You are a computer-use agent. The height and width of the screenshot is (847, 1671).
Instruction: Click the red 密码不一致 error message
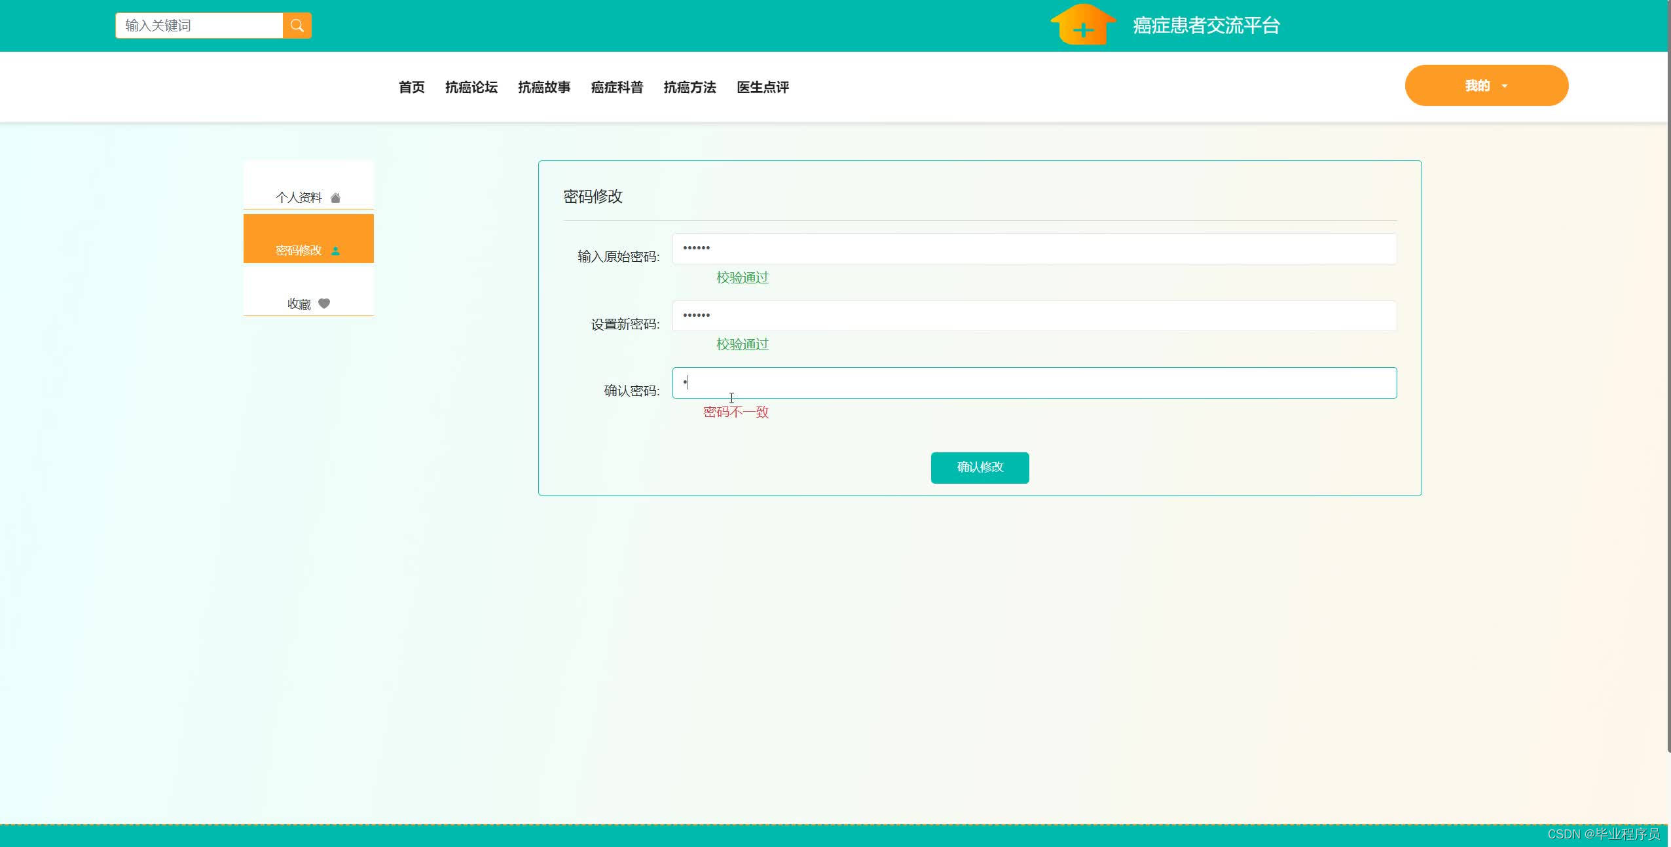736,412
